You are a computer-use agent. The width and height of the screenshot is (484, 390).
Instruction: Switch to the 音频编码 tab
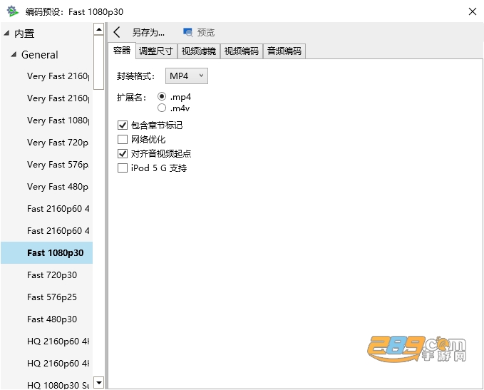click(284, 51)
